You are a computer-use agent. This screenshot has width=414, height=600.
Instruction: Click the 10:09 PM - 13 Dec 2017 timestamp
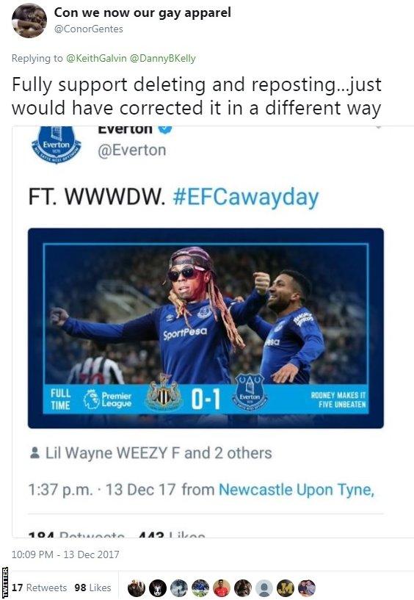pyautogui.click(x=65, y=554)
